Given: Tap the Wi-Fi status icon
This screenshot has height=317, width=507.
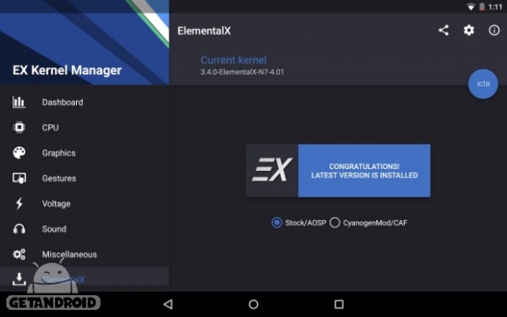Looking at the screenshot, I should pos(471,7).
